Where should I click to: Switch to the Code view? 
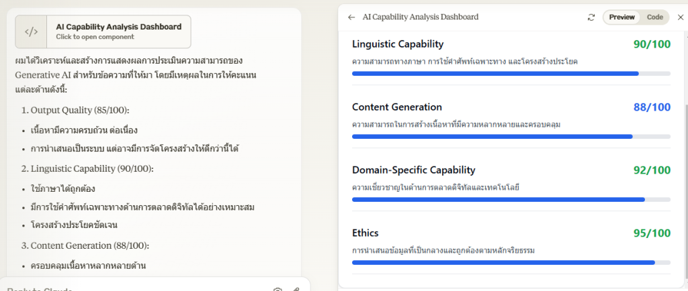click(x=654, y=17)
